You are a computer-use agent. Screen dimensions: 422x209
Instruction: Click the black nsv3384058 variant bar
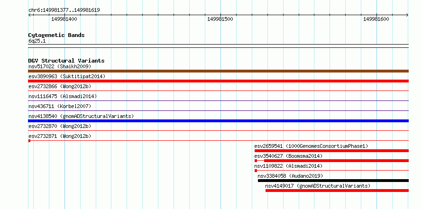pos(333,181)
